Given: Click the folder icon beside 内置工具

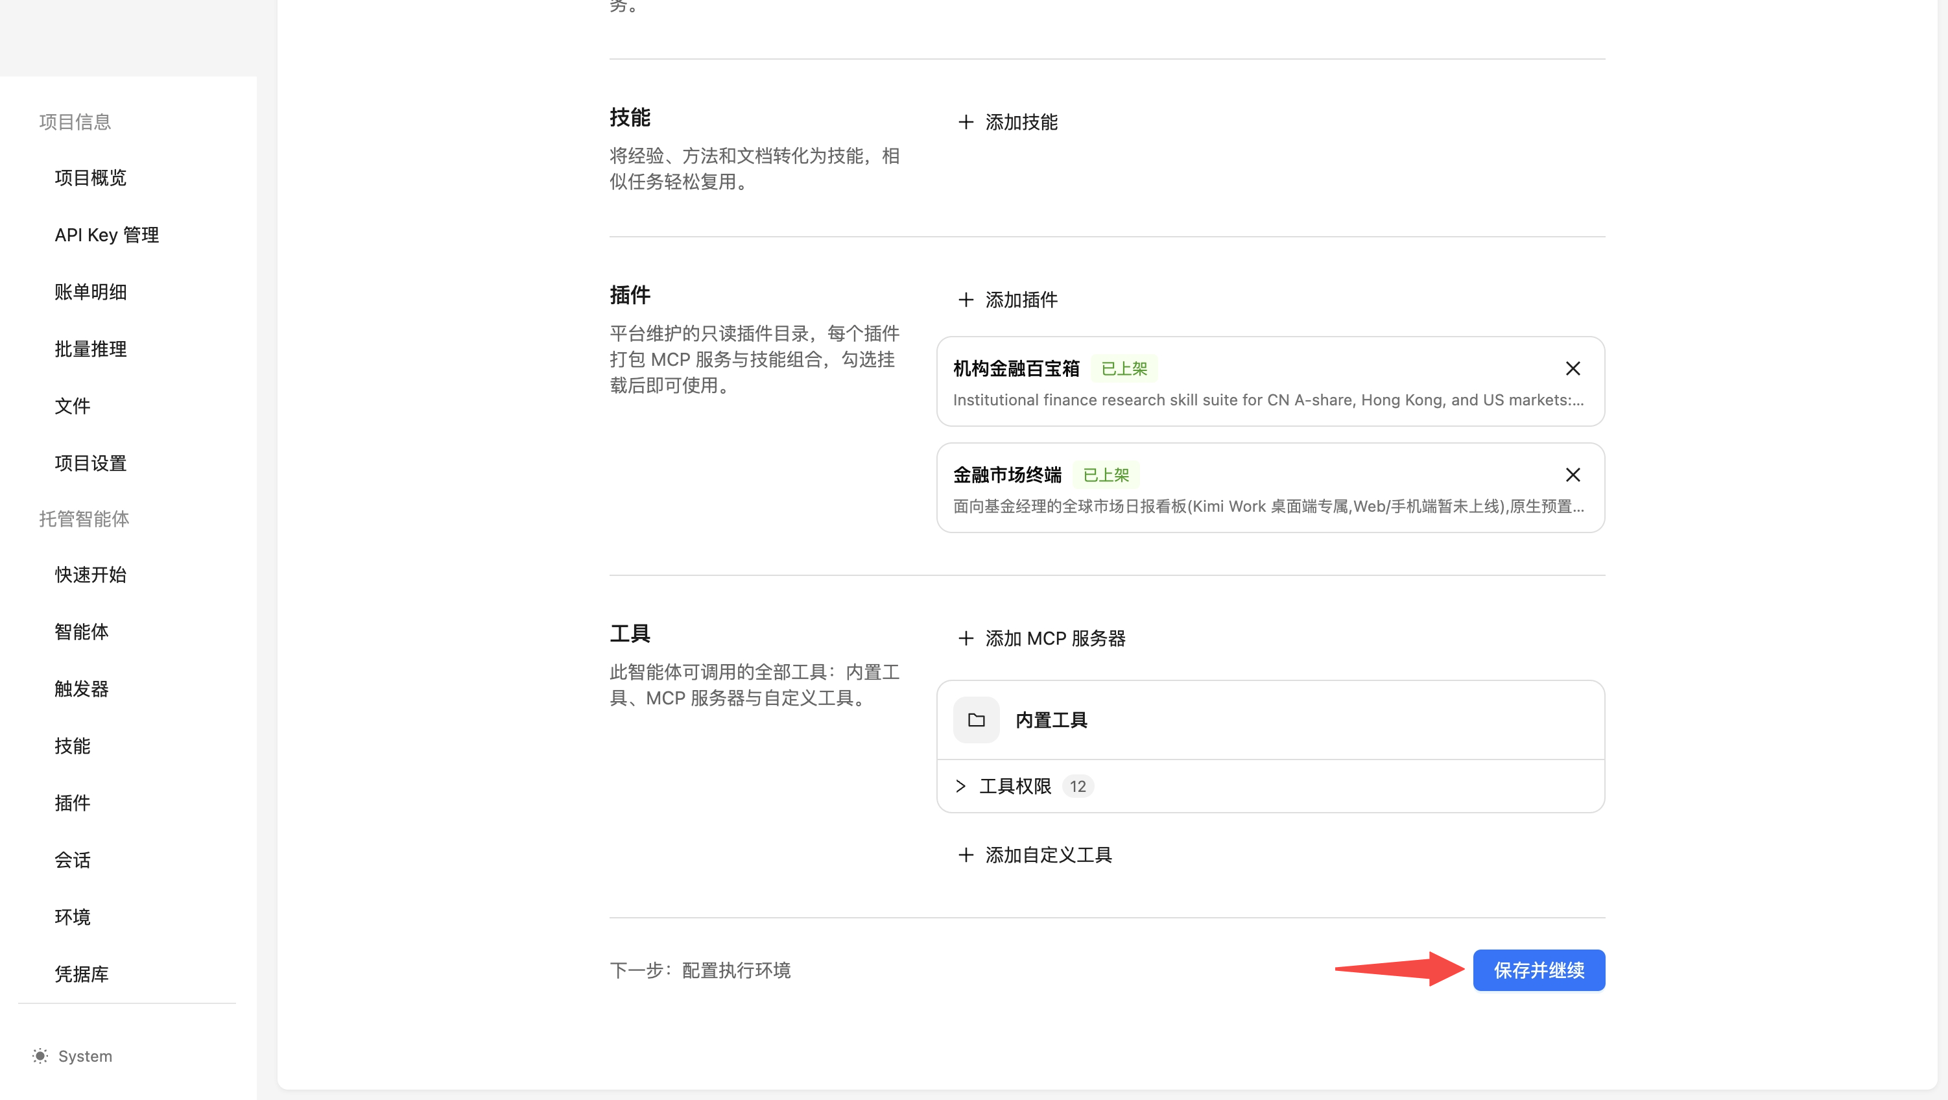Looking at the screenshot, I should tap(976, 719).
